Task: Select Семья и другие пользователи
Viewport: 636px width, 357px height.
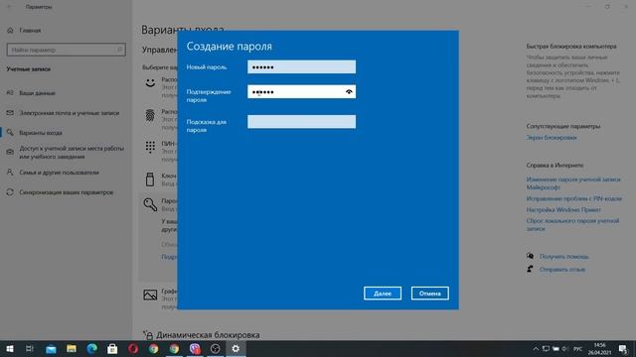Action: tap(60, 173)
